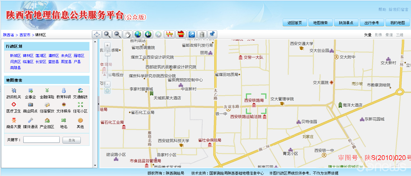Click the 关键字 keyword input field

coord(41,140)
